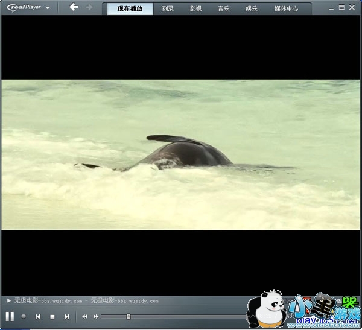Select the 娱乐 tab
This screenshot has width=362, height=330.
click(252, 9)
